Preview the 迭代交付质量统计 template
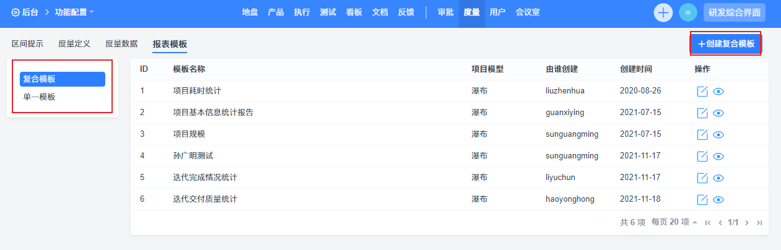The height and width of the screenshot is (250, 781). (x=718, y=200)
